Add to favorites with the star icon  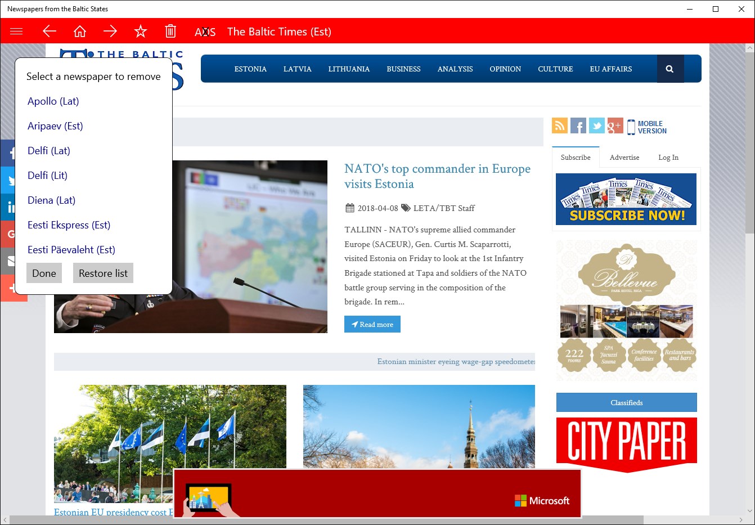[x=141, y=32]
